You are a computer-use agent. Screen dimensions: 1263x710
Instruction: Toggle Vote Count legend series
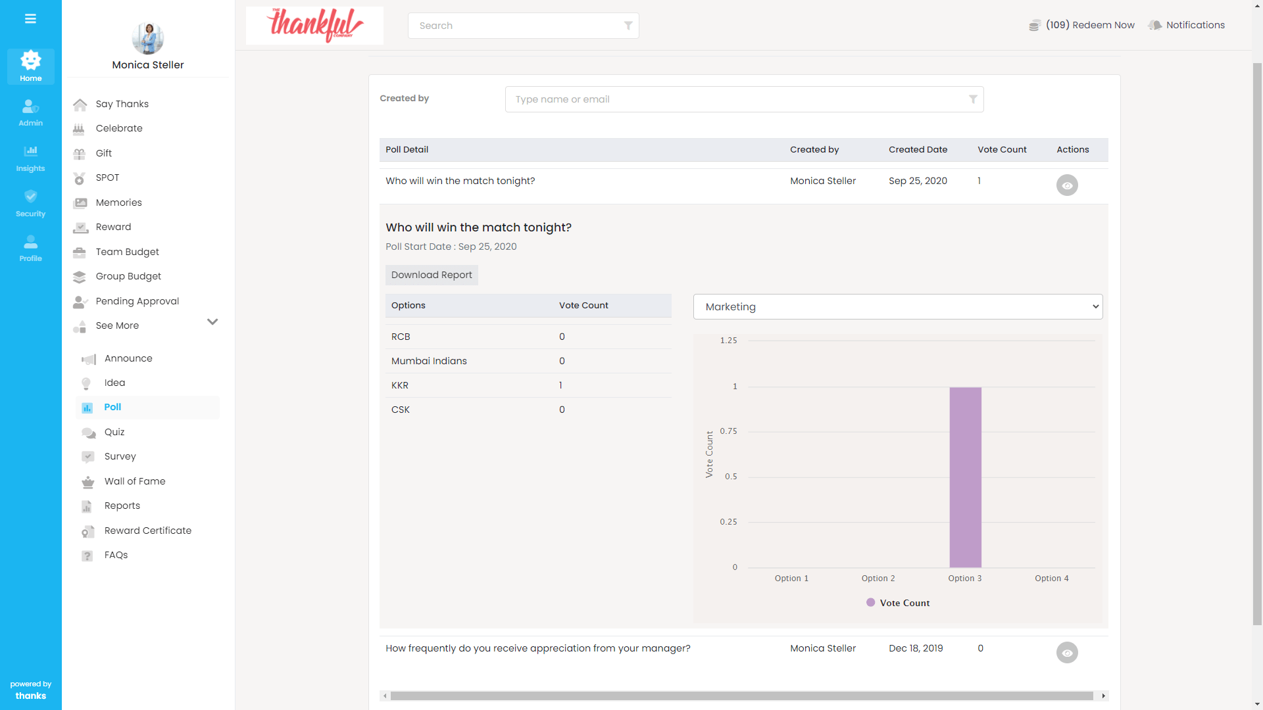click(898, 603)
